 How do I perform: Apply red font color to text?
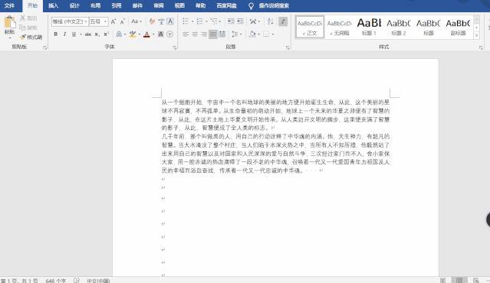146,34
